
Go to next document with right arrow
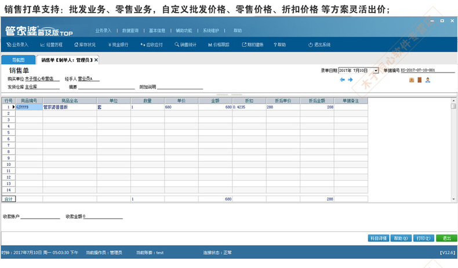point(350,80)
